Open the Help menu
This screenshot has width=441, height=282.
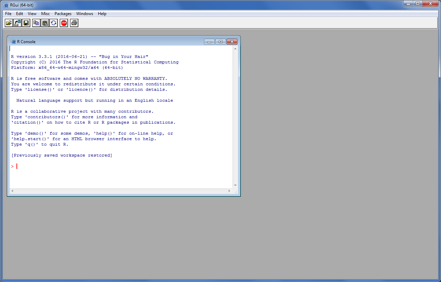click(102, 14)
